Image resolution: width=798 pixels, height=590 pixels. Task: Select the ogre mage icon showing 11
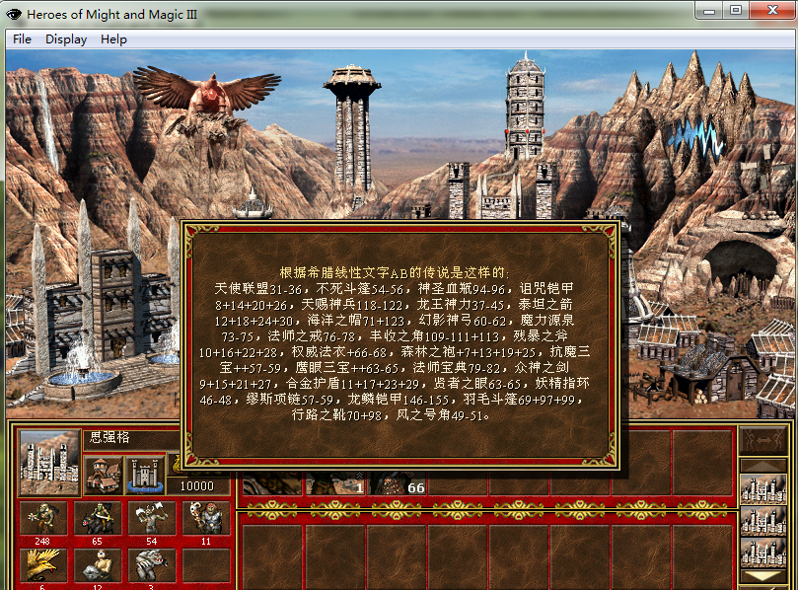coord(206,518)
